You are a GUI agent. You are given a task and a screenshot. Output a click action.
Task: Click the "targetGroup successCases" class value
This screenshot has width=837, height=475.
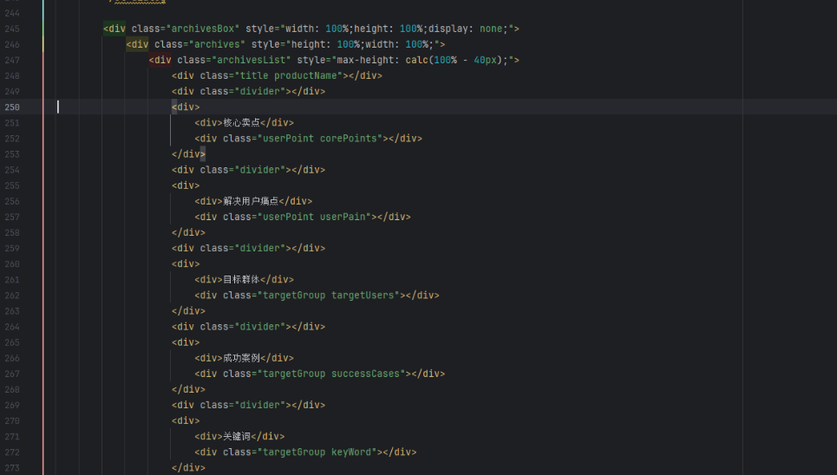coord(331,374)
